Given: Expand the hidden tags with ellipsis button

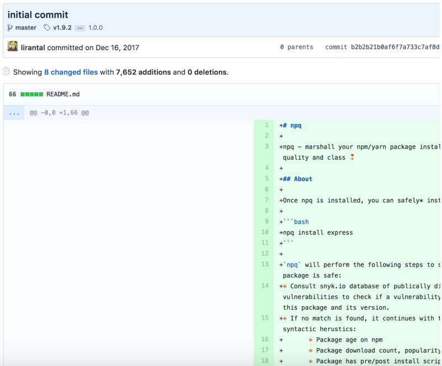Looking at the screenshot, I should (x=80, y=28).
